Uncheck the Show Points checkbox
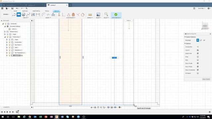This screenshot has width=212, height=119. [198, 67]
